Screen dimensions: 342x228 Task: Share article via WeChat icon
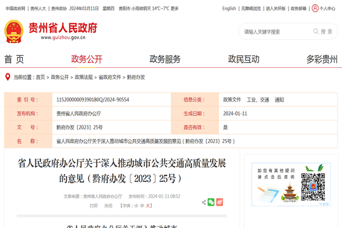(x=211, y=202)
